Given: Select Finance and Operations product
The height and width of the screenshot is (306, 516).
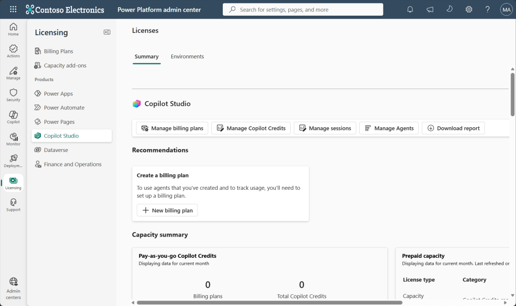Looking at the screenshot, I should [72, 164].
